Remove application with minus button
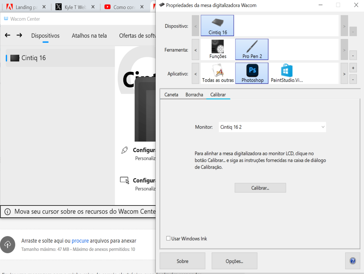The height and width of the screenshot is (274, 364). 353,79
